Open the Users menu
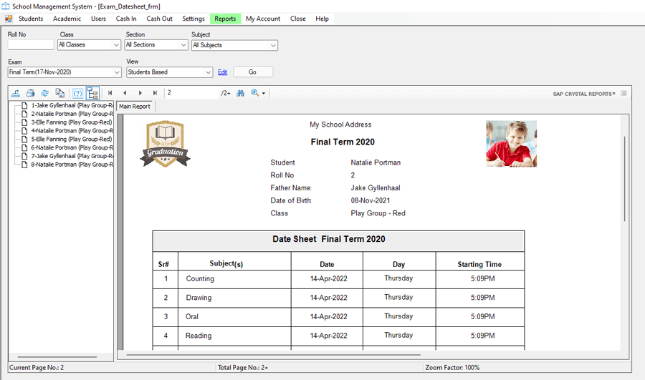 click(98, 19)
